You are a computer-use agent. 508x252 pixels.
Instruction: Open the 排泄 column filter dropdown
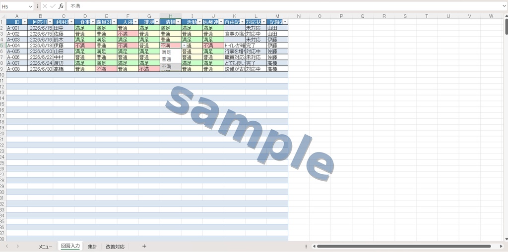157,22
